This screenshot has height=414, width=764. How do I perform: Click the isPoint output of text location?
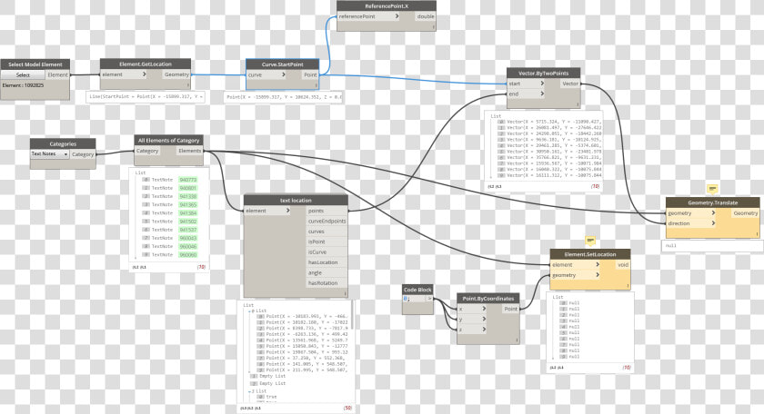327,241
